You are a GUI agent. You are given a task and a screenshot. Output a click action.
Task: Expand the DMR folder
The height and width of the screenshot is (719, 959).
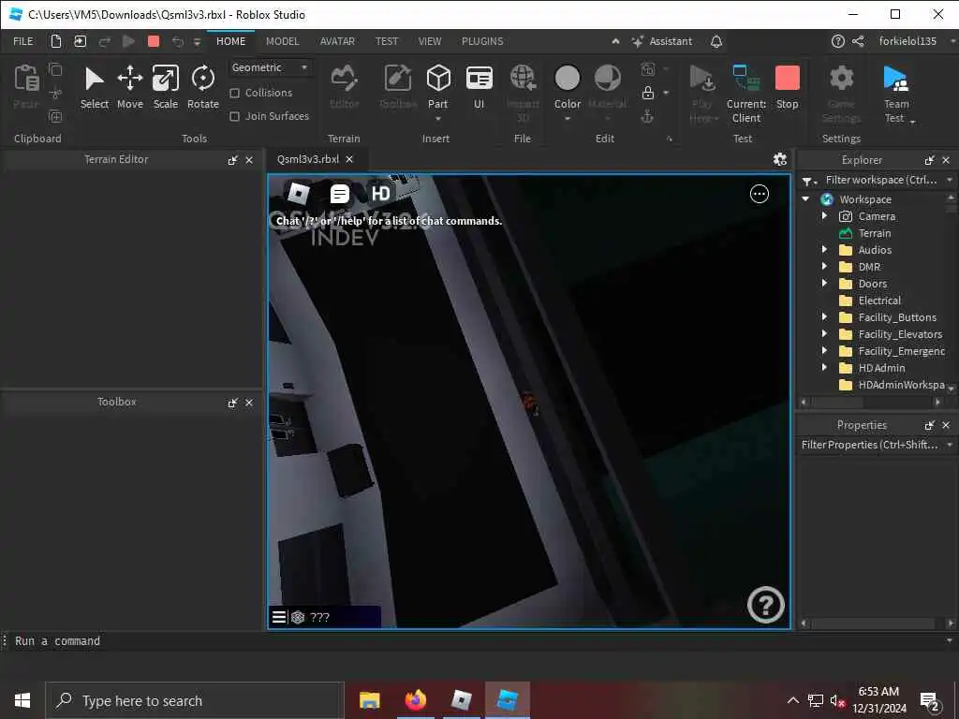click(824, 267)
